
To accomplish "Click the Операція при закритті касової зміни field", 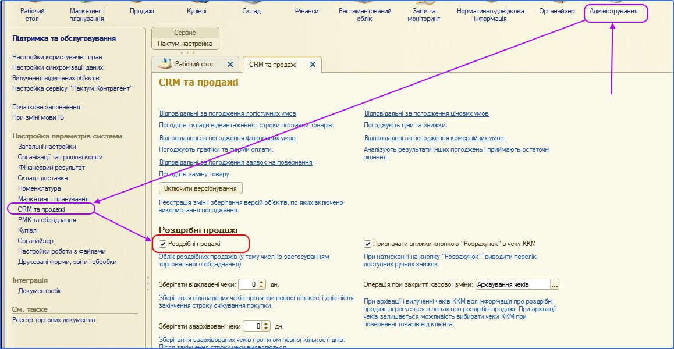I will coord(512,284).
